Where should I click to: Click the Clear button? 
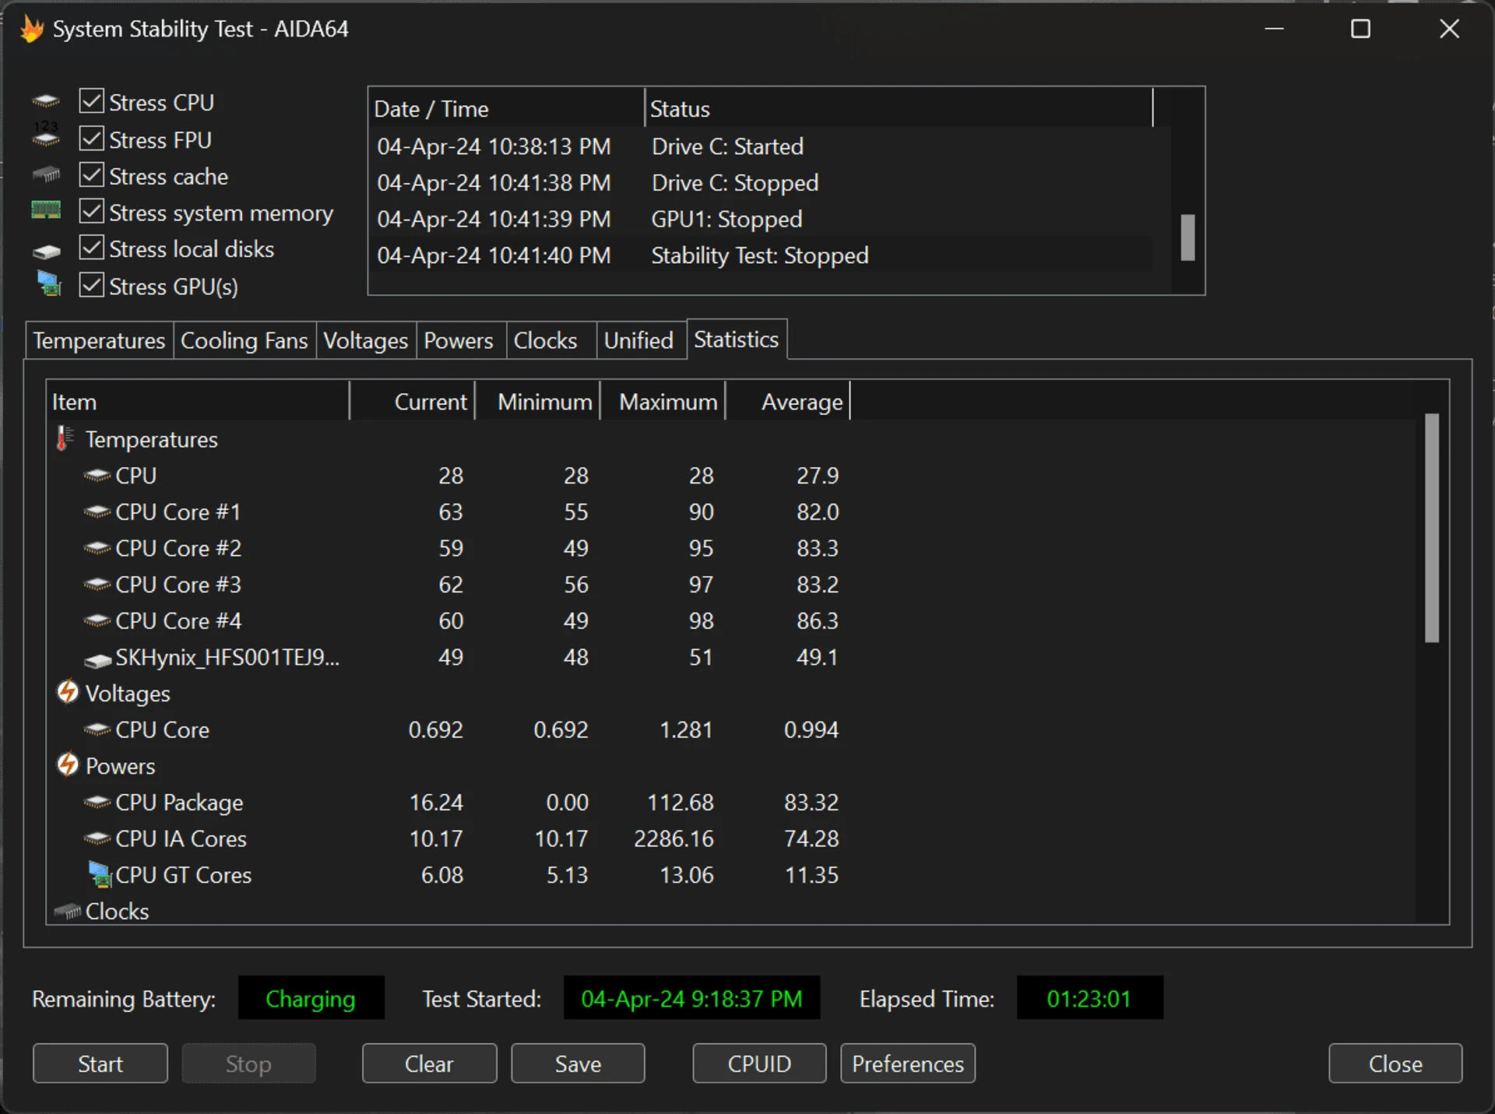(429, 1063)
